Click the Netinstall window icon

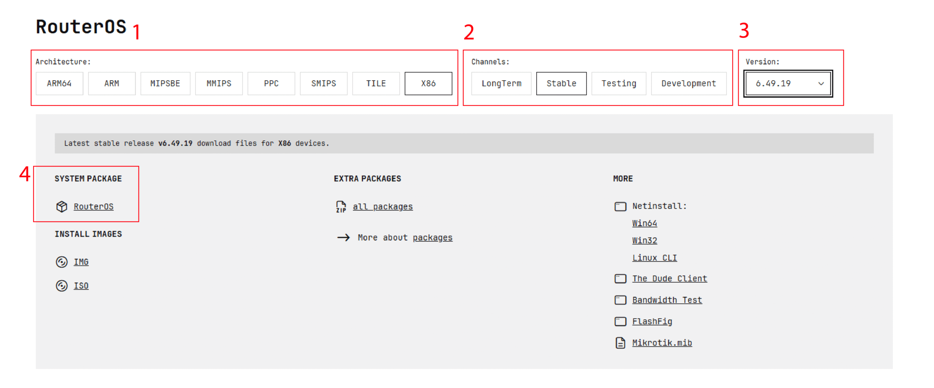[x=620, y=206]
